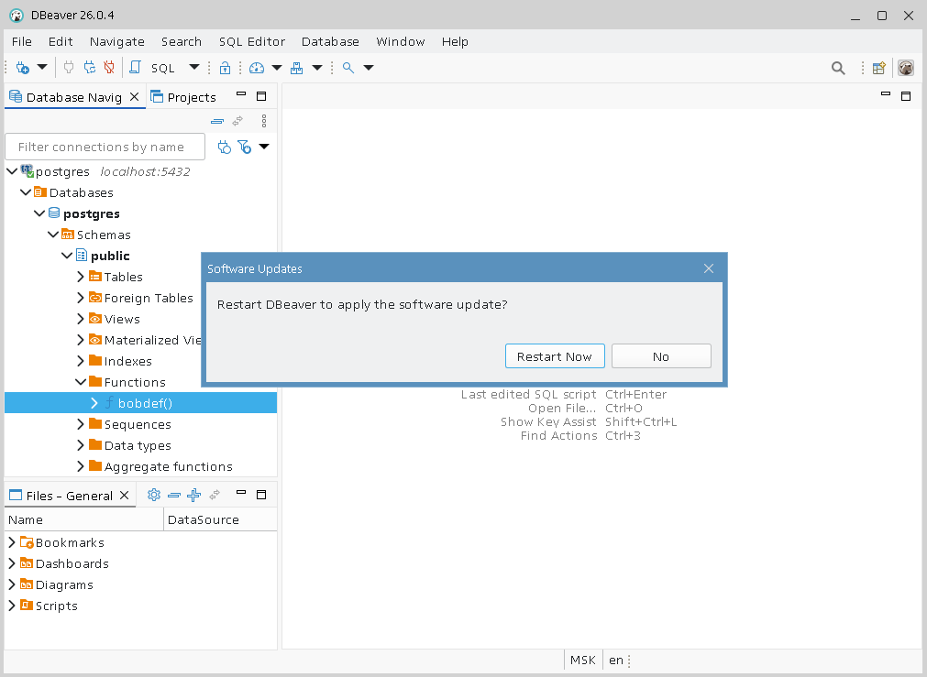This screenshot has height=677, width=927.
Task: Click the Files panel plus icon
Action: coord(193,495)
